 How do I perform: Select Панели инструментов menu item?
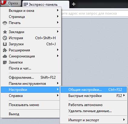[31, 84]
